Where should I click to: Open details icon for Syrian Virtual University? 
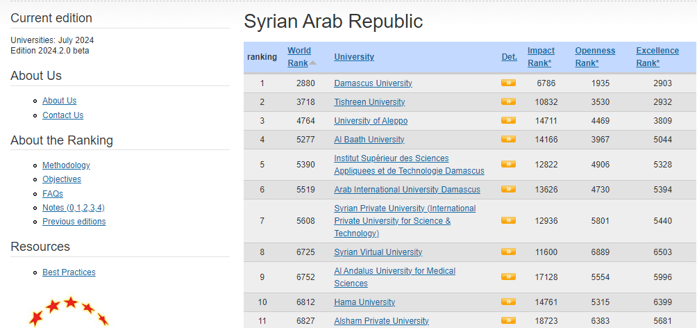pyautogui.click(x=508, y=252)
